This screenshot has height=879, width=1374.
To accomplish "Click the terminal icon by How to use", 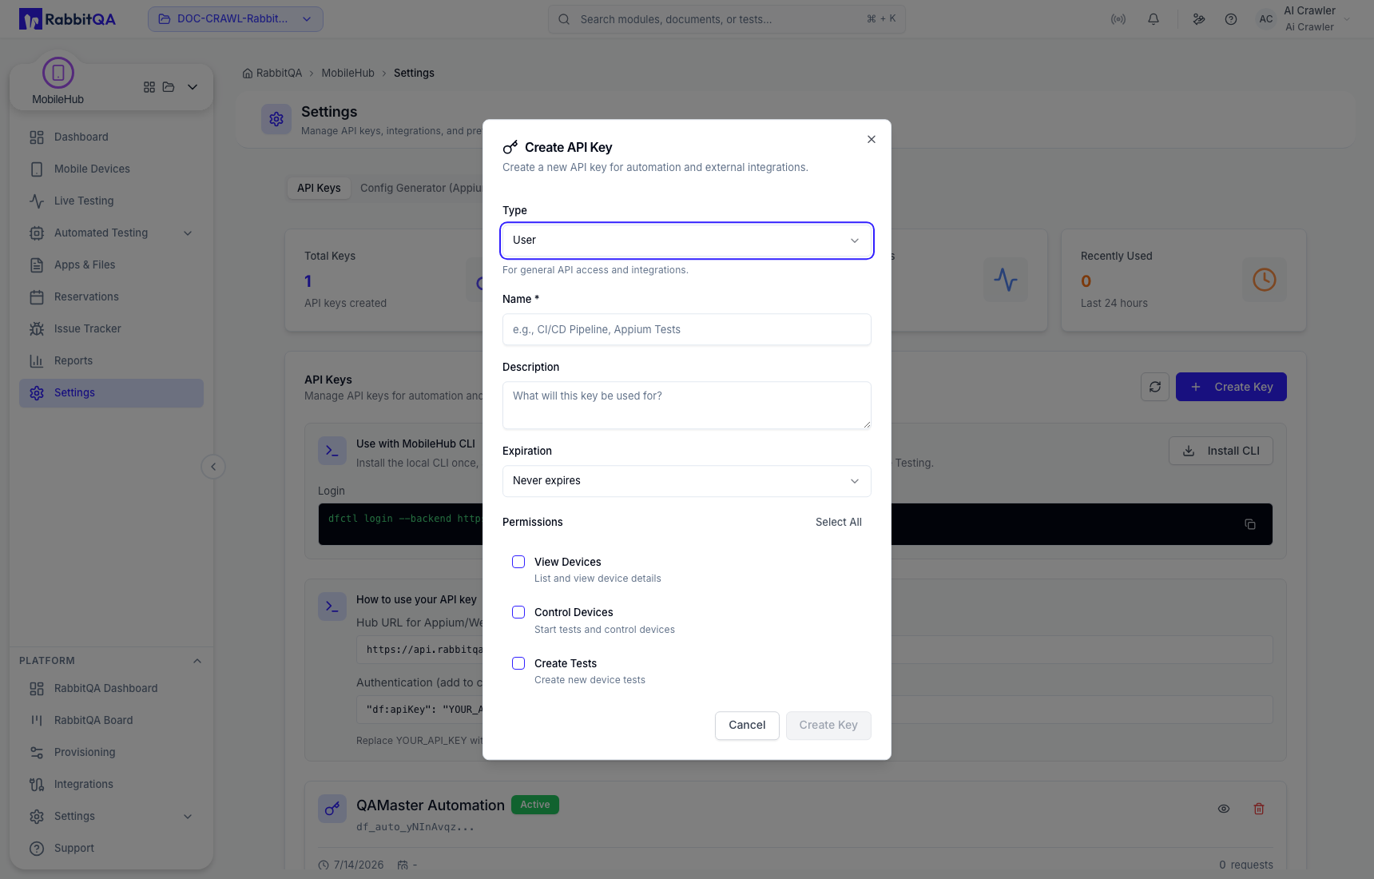I will click(332, 607).
